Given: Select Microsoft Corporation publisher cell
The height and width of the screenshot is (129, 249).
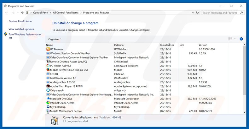Looking at the screenshot, I should click(x=127, y=99).
